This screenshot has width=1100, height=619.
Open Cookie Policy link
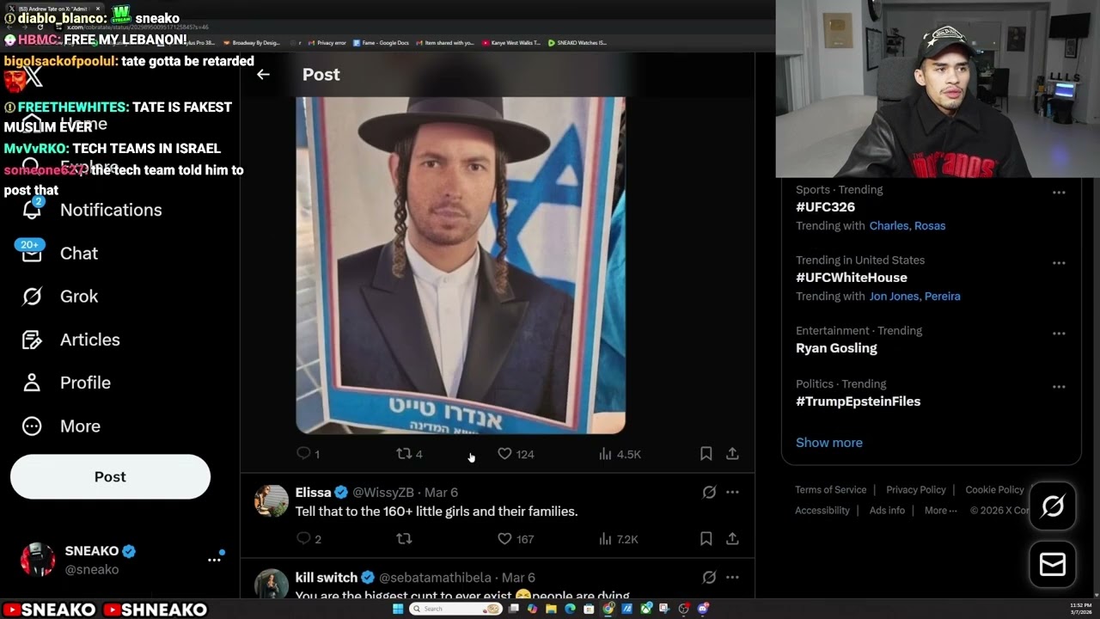(x=994, y=490)
